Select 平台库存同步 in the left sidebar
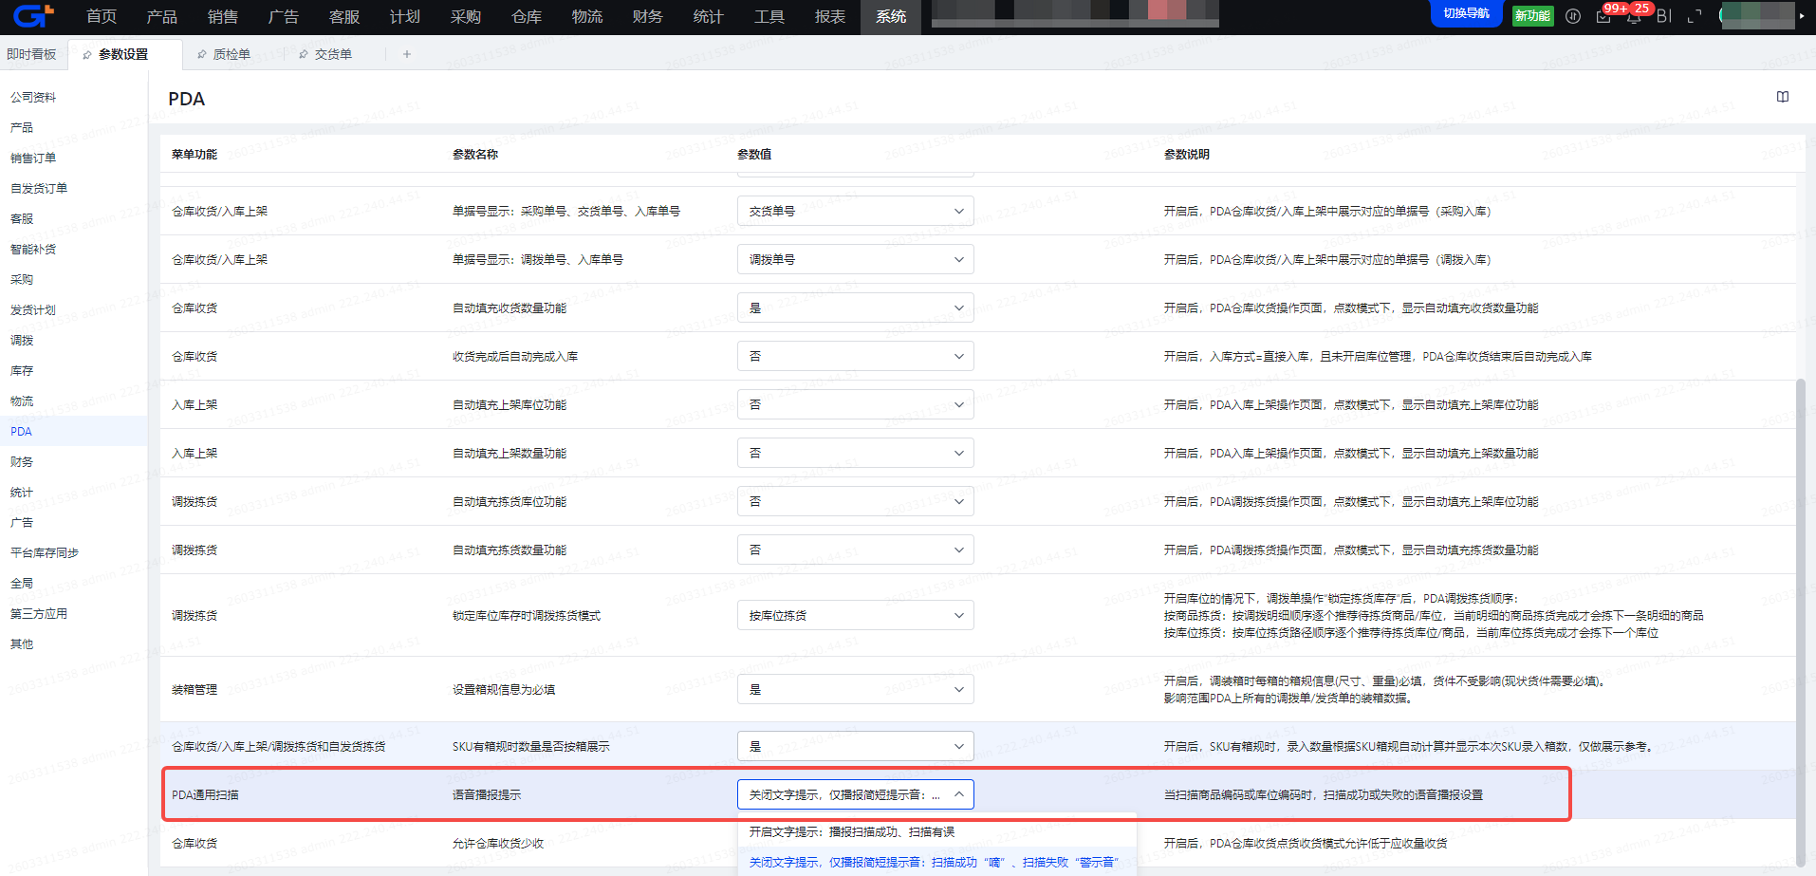This screenshot has height=876, width=1816. point(45,552)
